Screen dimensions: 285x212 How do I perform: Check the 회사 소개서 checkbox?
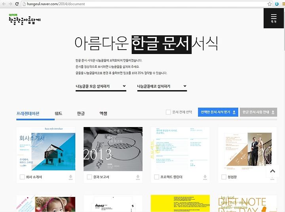pos(22,177)
